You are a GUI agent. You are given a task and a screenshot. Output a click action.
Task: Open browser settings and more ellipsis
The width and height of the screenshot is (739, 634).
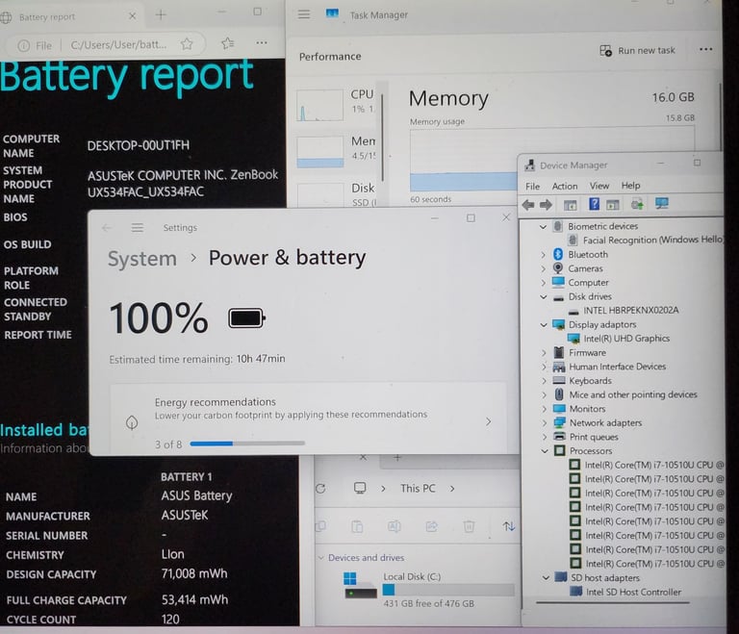point(262,43)
